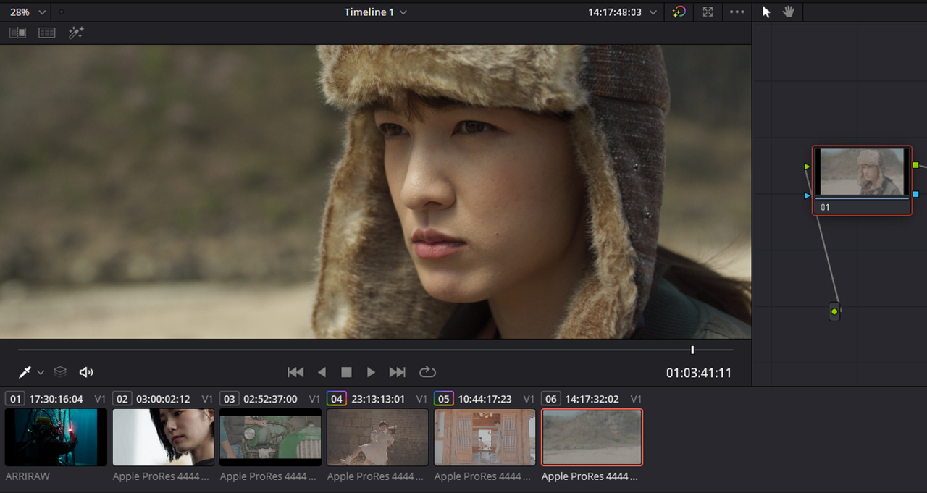Click clip number badge 05
Screen dimensions: 927x493
point(443,399)
